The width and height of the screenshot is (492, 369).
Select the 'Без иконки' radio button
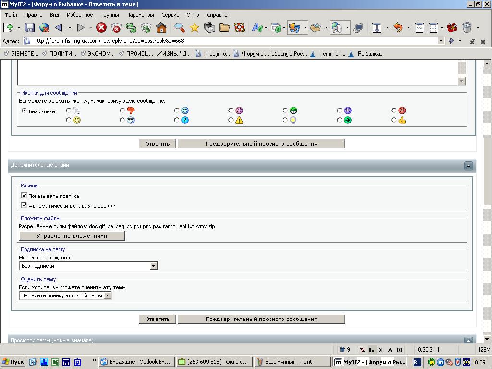click(x=24, y=111)
